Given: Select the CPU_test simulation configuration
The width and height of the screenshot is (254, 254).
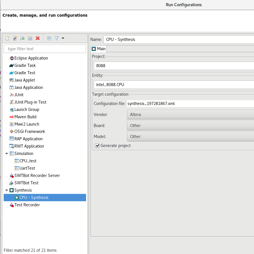Looking at the screenshot, I should [x=28, y=161].
